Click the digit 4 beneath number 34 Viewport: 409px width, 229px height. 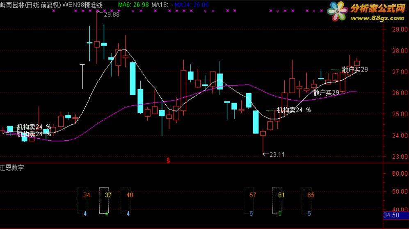click(x=85, y=214)
